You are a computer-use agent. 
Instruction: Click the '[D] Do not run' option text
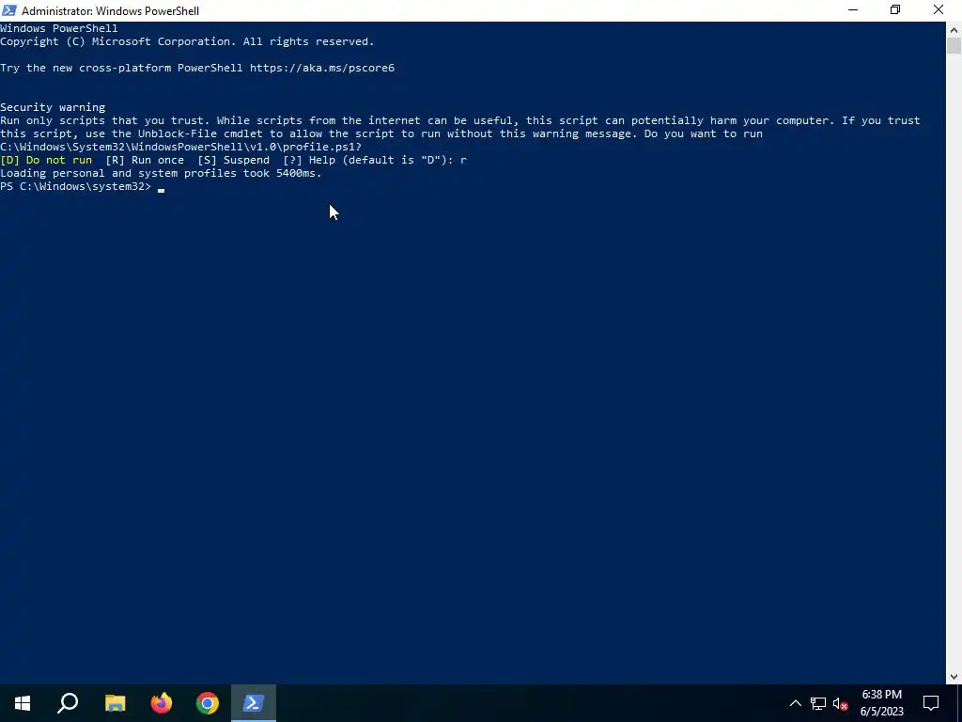(x=46, y=160)
